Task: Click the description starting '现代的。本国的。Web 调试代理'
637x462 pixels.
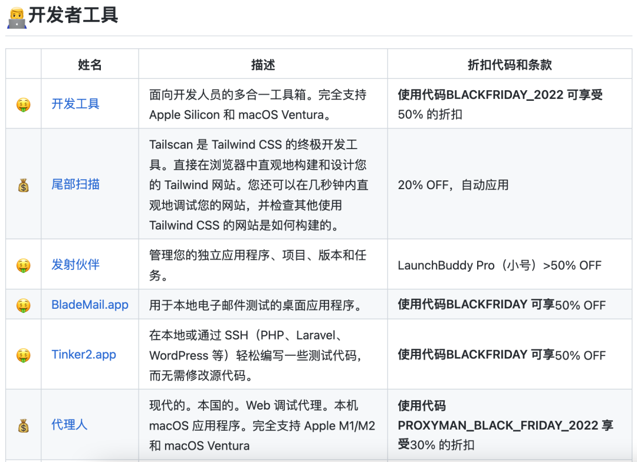Action: pos(262,425)
